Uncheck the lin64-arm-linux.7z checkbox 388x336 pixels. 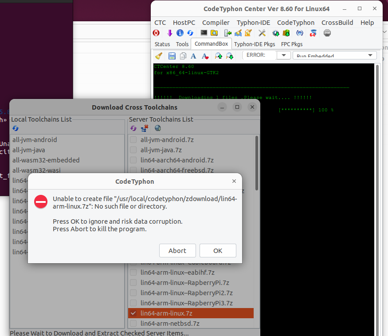133,313
